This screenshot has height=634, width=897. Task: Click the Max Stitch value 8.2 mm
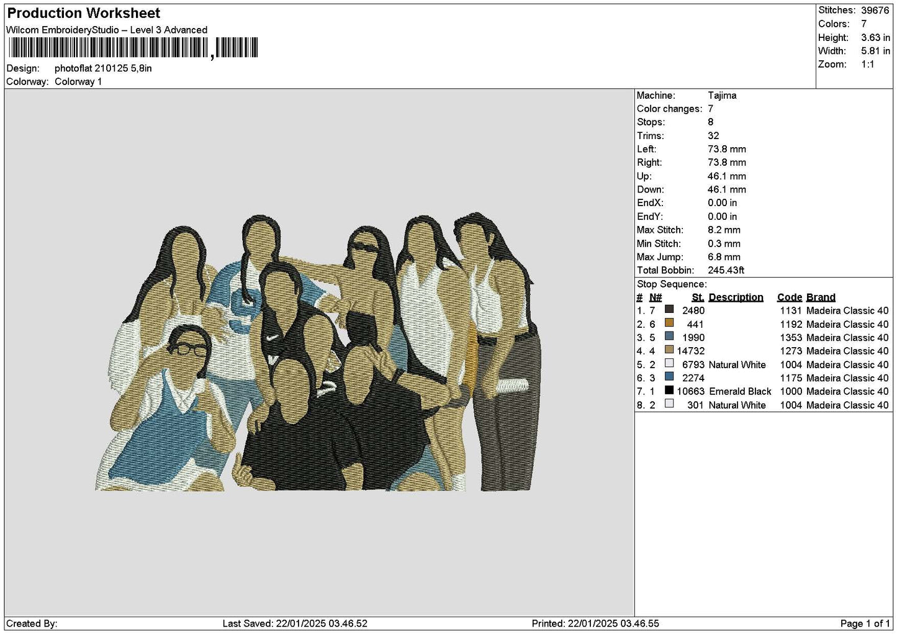[x=724, y=230]
